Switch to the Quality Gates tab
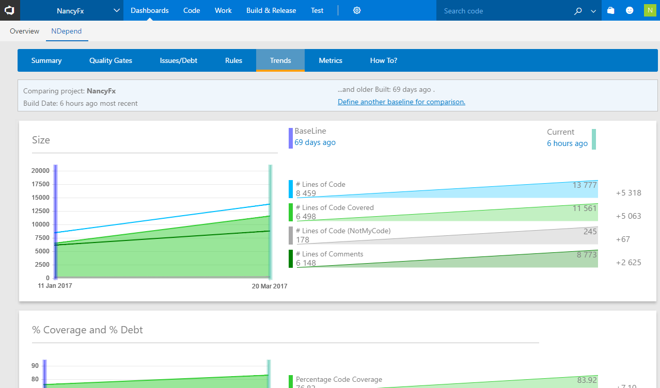 pyautogui.click(x=110, y=60)
